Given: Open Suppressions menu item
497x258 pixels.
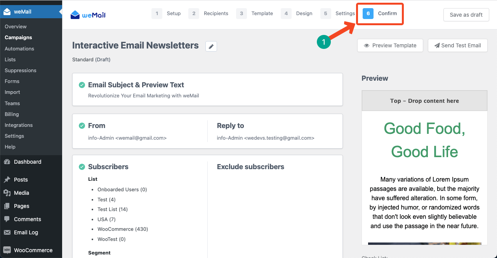Looking at the screenshot, I should [x=21, y=70].
